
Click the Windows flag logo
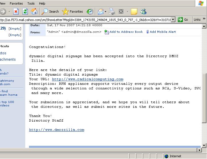[201, 3]
